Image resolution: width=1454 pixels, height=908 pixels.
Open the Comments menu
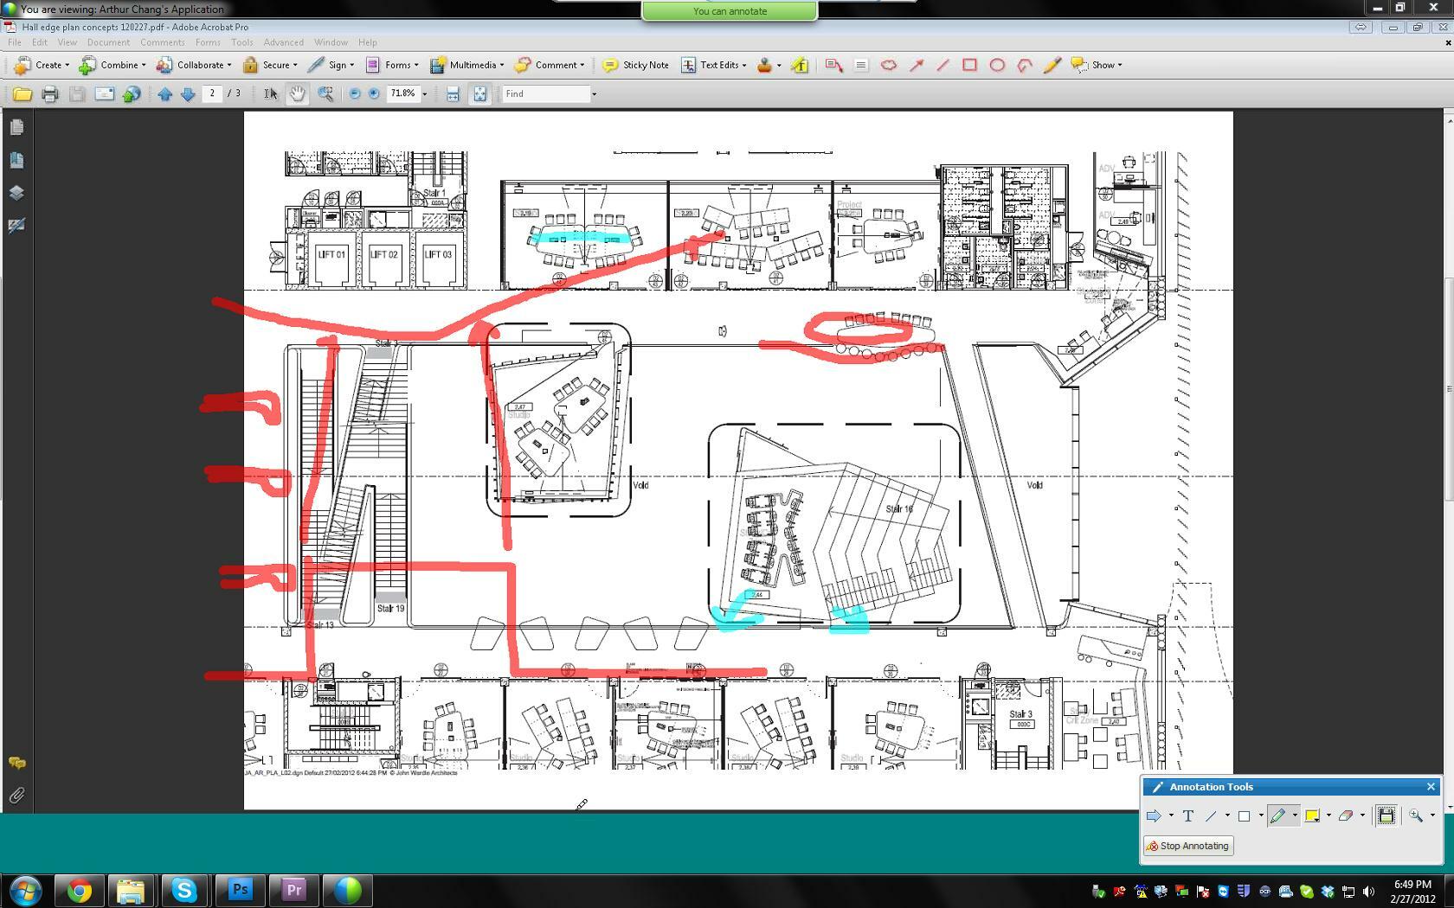coord(163,42)
